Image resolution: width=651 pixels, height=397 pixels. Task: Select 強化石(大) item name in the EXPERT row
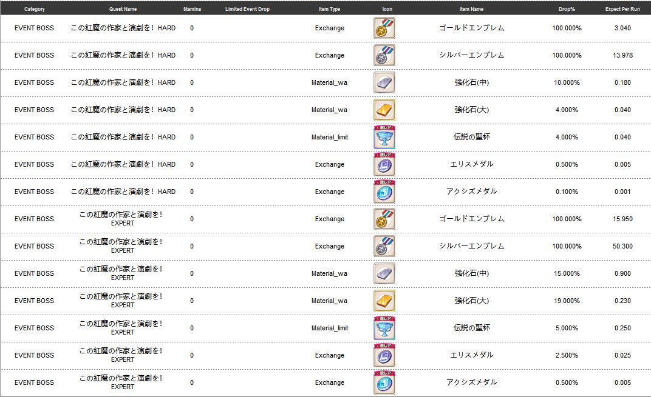click(x=472, y=301)
